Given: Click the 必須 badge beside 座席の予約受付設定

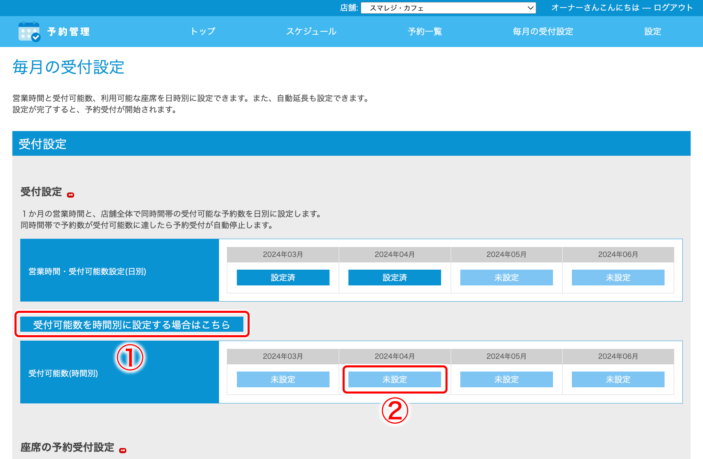Looking at the screenshot, I should point(123,450).
